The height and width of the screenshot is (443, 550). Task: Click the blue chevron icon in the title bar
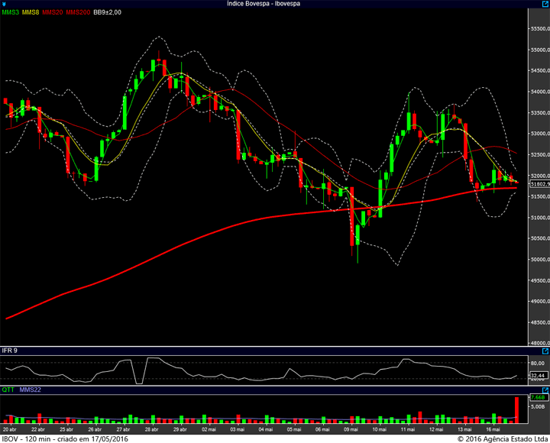[4, 5]
